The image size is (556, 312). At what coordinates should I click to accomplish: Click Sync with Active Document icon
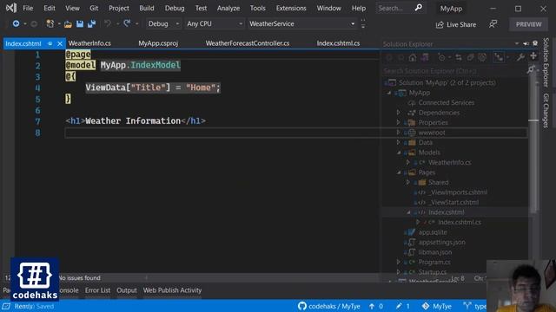click(458, 57)
